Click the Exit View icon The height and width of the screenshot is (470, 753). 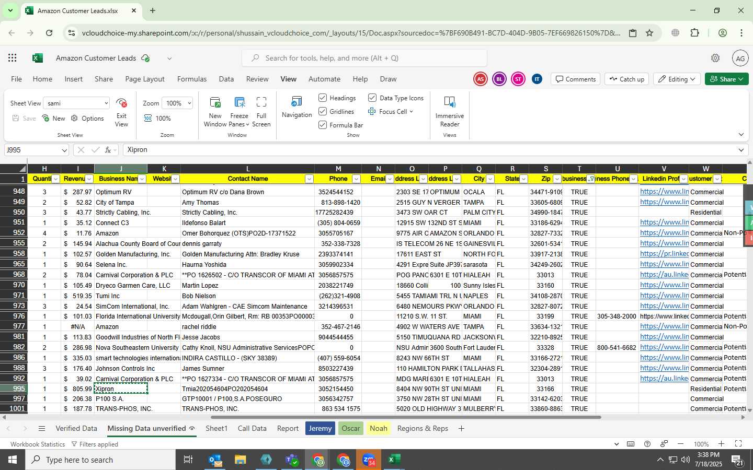[x=121, y=103]
